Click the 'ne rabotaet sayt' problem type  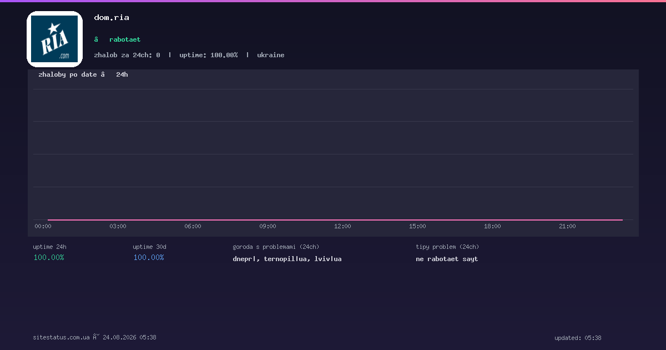click(447, 259)
